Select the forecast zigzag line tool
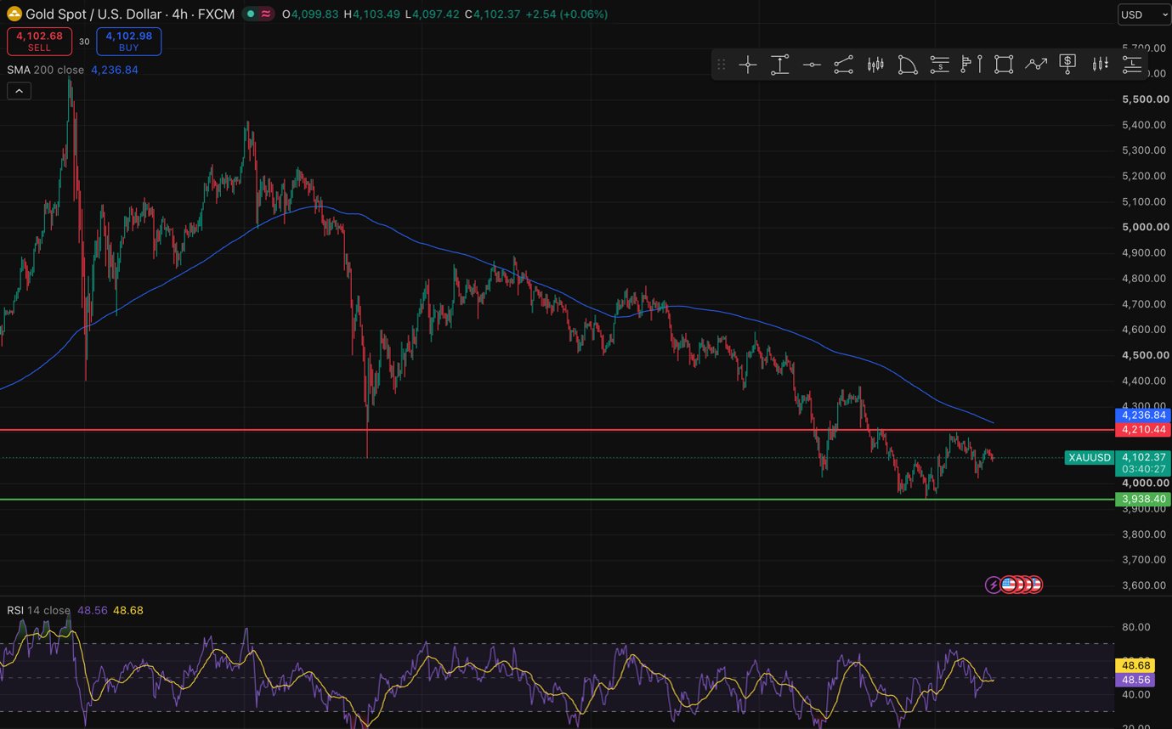 pos(1036,65)
